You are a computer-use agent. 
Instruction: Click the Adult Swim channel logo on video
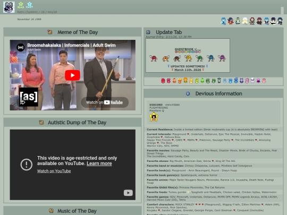point(21,47)
